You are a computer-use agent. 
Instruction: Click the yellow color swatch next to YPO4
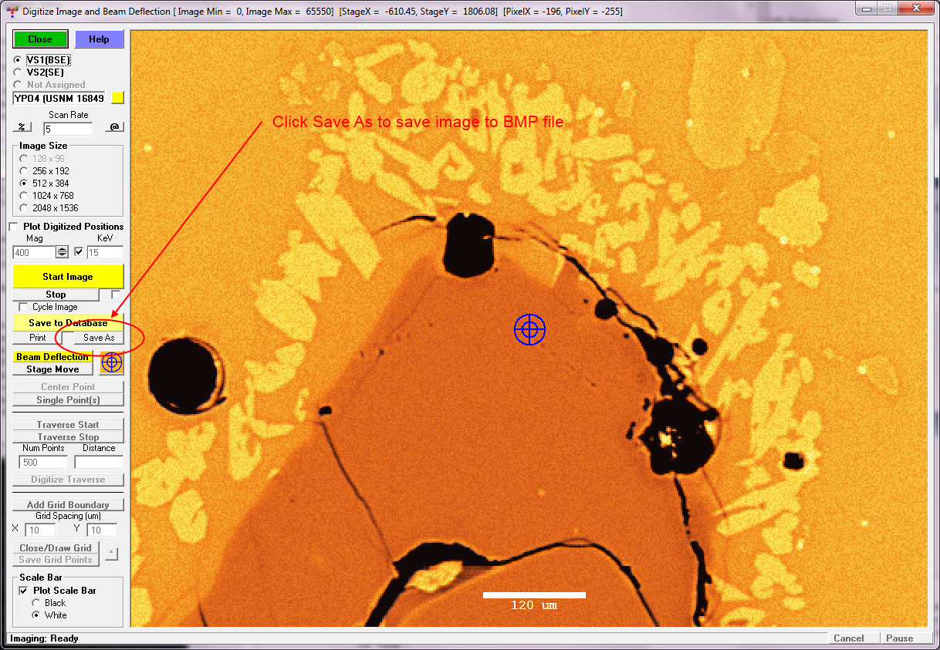click(117, 98)
